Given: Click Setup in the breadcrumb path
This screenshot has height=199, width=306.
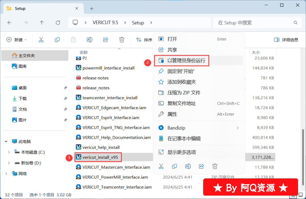Looking at the screenshot, I should coord(138,23).
